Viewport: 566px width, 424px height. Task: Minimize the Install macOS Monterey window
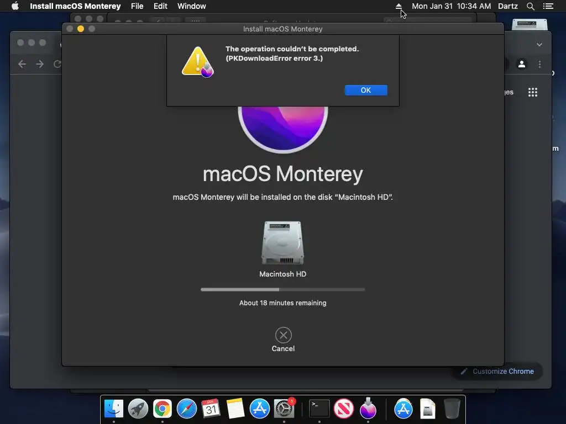(x=81, y=29)
